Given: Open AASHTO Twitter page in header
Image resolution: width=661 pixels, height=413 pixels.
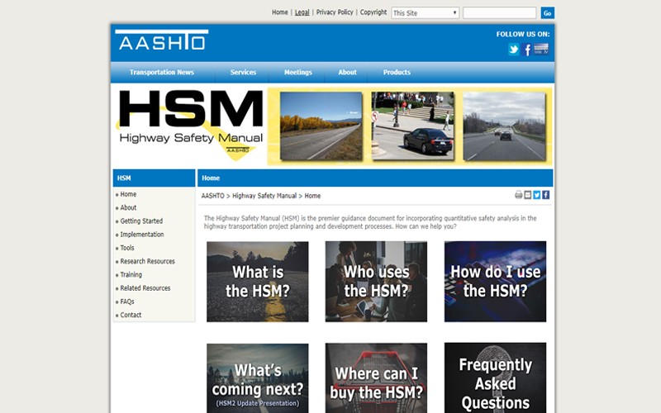Looking at the screenshot, I should click(513, 50).
